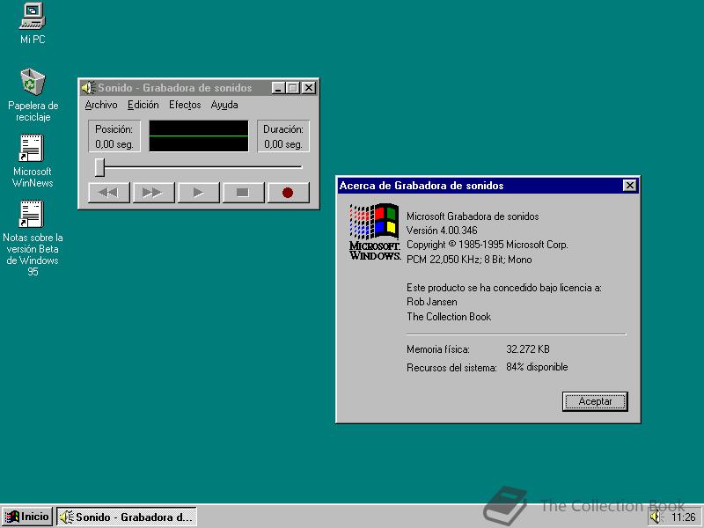This screenshot has height=528, width=704.
Task: Click the play button in Grabadora
Action: 199,193
